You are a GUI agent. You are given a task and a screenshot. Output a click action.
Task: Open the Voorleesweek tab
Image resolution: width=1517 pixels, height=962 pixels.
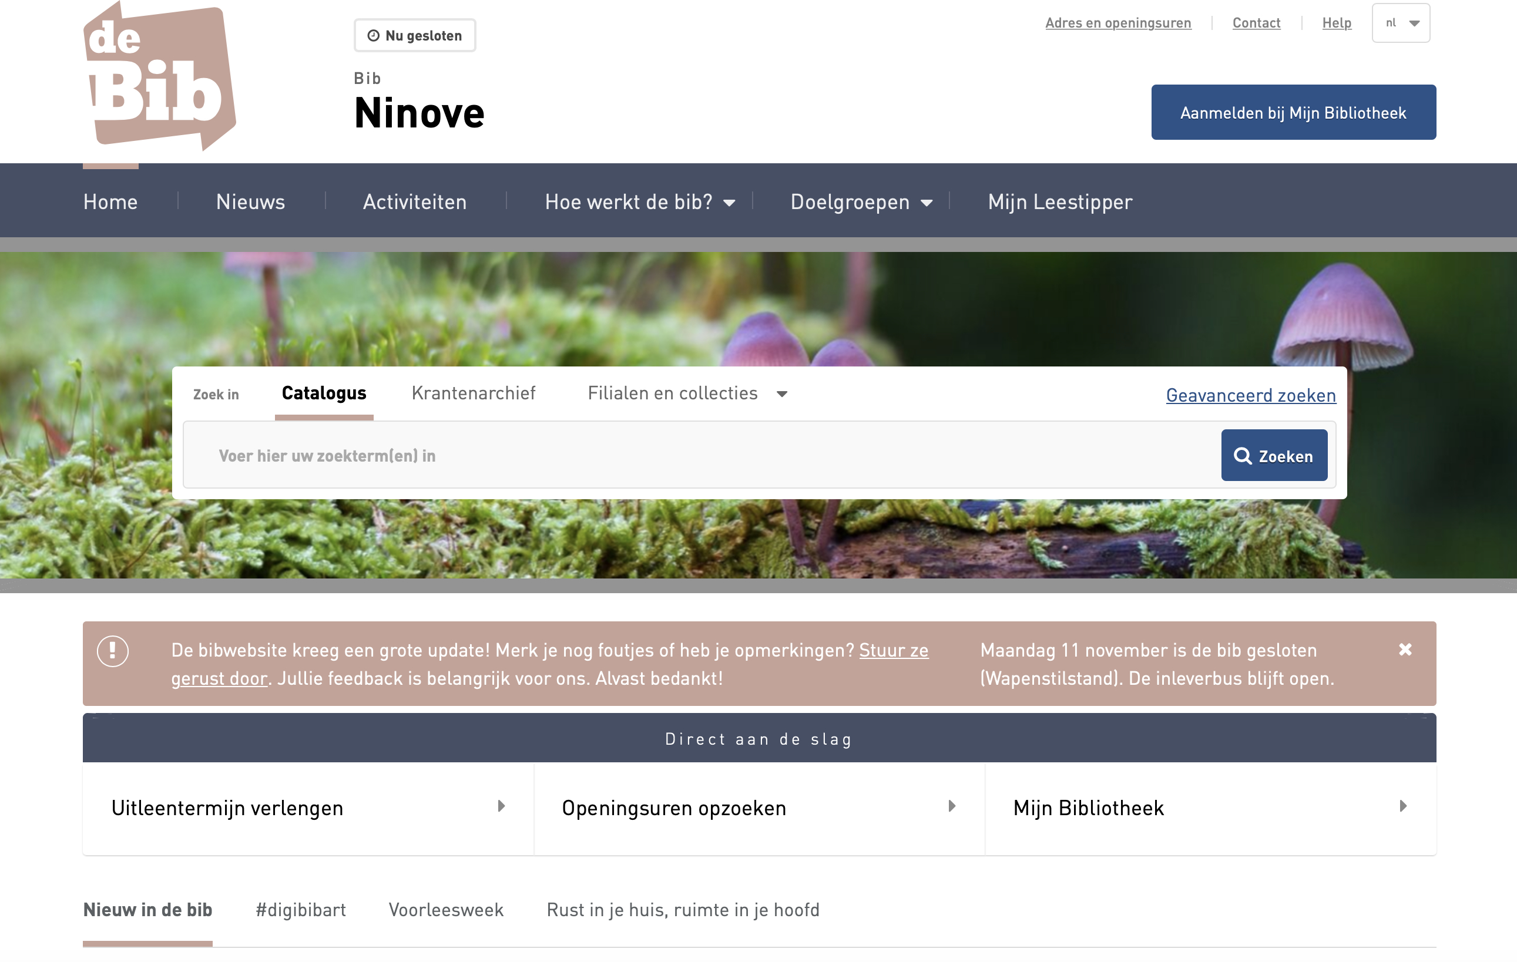tap(446, 910)
